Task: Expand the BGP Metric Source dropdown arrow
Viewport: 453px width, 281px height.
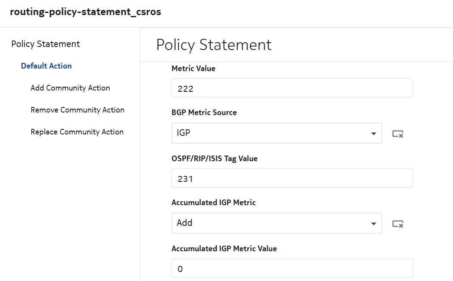Action: (x=373, y=134)
